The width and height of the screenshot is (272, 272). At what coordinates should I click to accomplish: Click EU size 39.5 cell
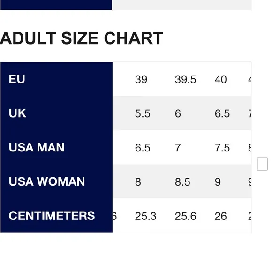pos(185,79)
